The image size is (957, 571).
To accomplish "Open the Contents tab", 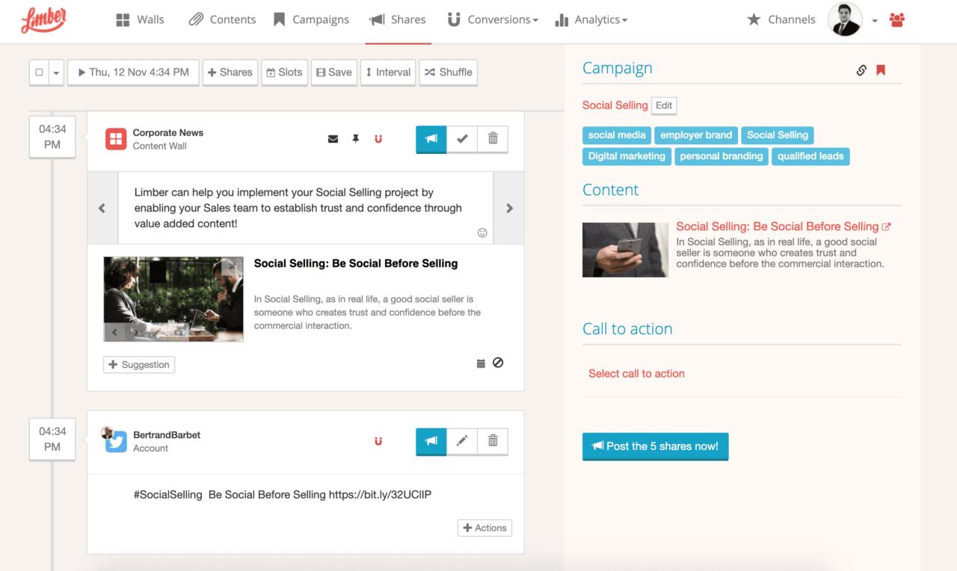I will [x=222, y=19].
